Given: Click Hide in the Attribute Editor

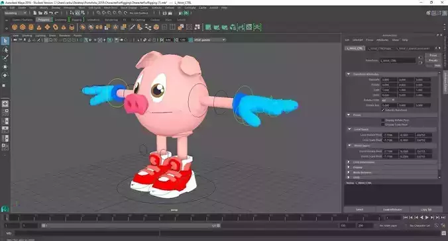Looking at the screenshot, I should coord(437,66).
